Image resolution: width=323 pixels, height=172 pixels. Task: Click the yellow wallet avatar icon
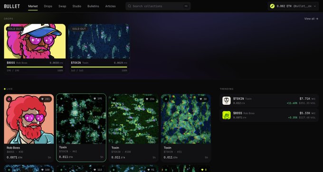(272, 6)
